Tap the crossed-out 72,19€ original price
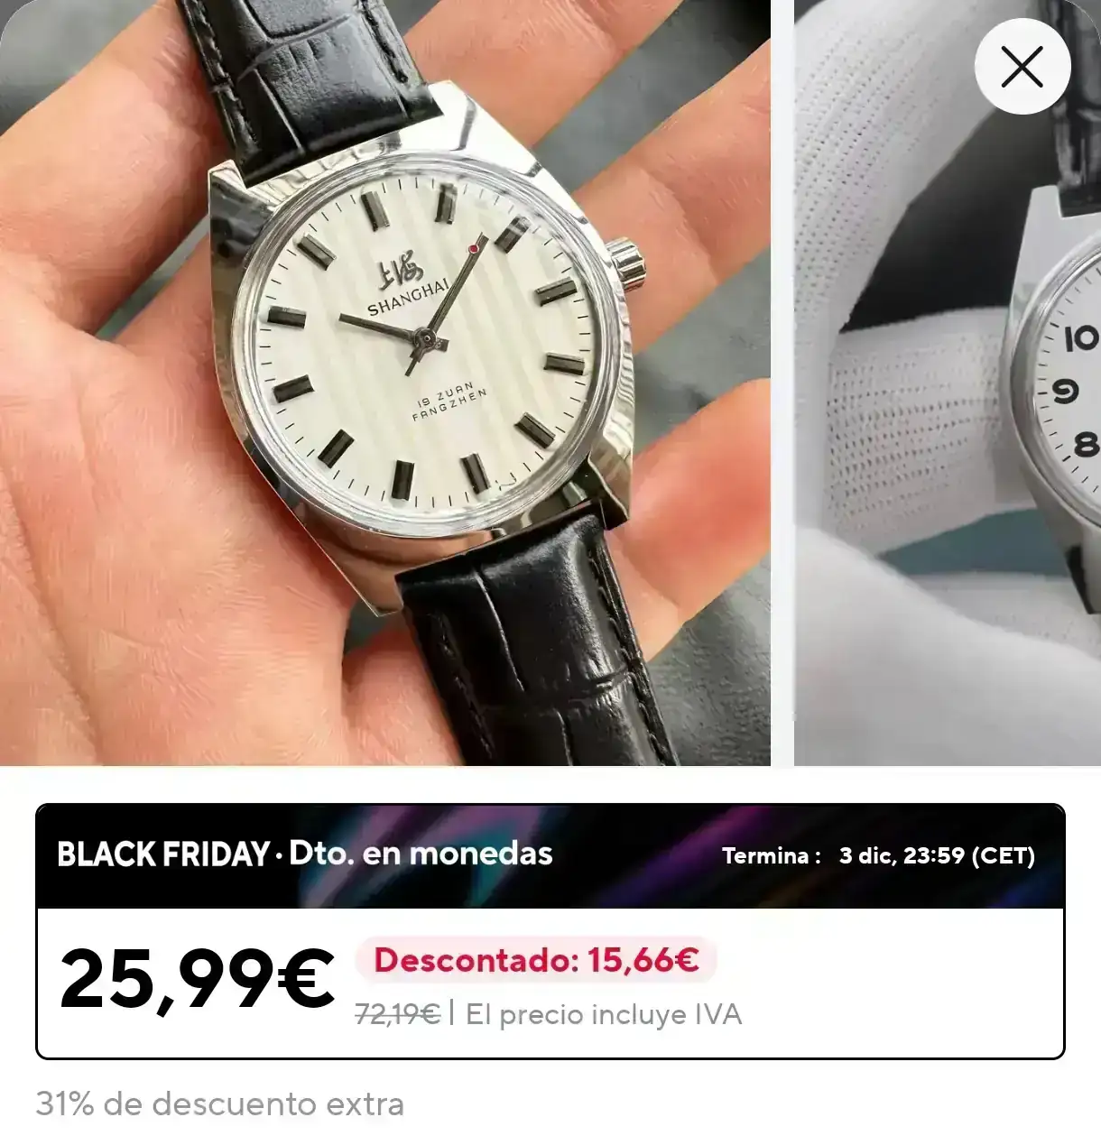The height and width of the screenshot is (1145, 1101). (397, 1015)
